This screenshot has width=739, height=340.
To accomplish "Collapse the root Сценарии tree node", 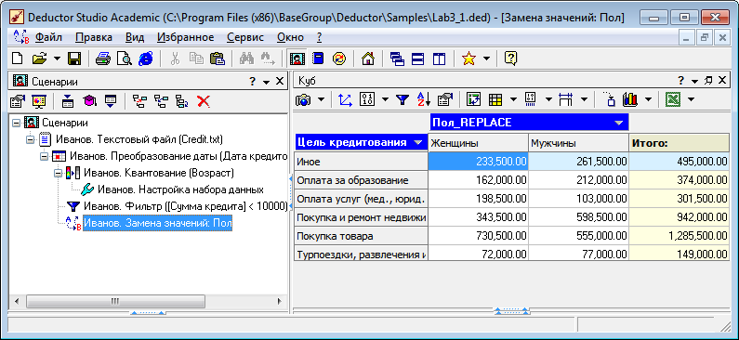I will 17,124.
